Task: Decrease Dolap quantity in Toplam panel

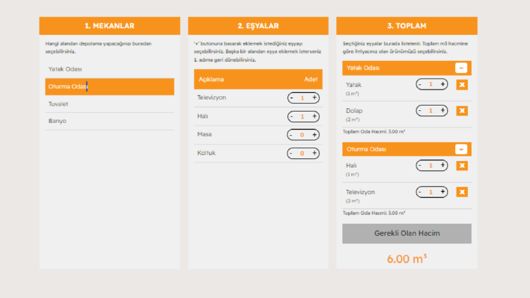Action: 420,110
